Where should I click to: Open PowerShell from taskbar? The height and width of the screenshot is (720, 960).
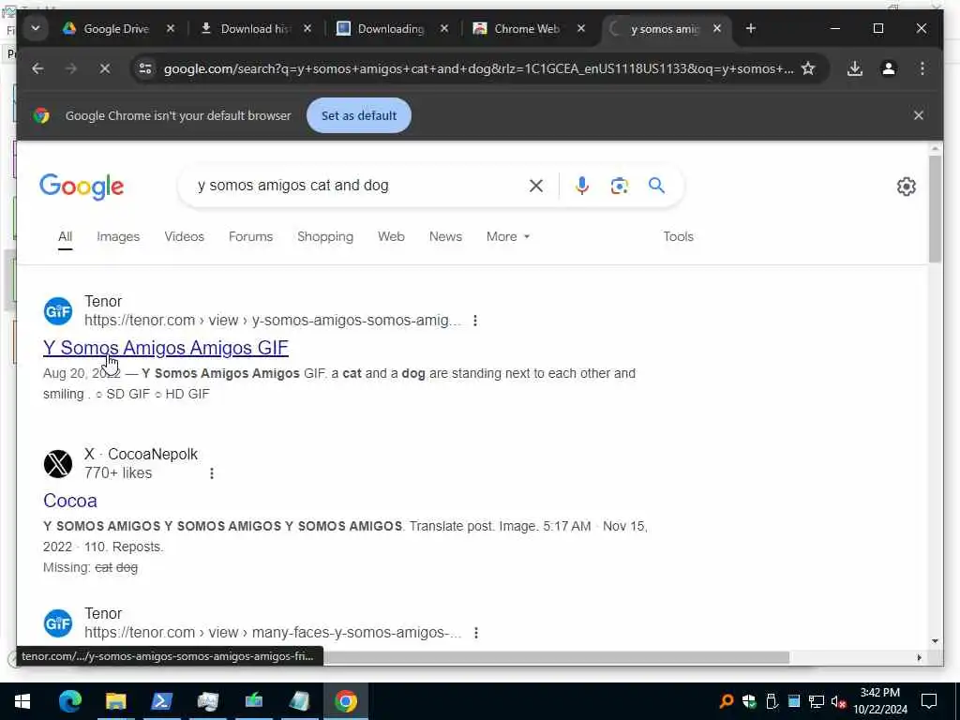pos(161,701)
